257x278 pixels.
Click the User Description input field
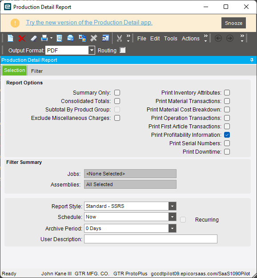click(x=151, y=239)
